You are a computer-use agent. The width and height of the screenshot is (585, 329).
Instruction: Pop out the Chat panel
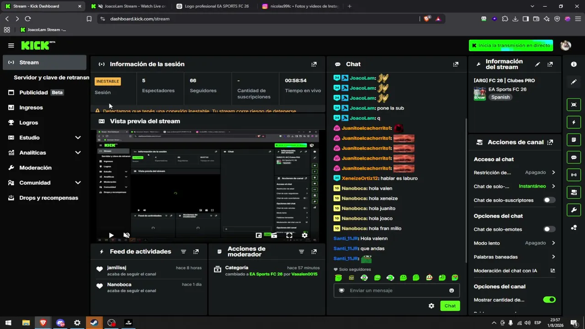456,64
